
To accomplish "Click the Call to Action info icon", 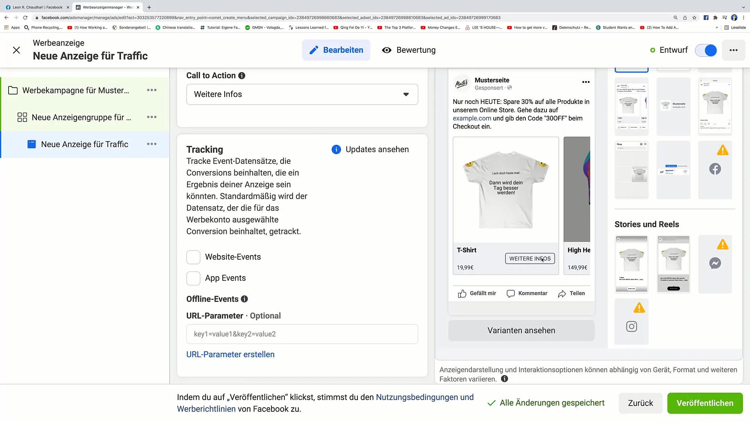I will [242, 76].
